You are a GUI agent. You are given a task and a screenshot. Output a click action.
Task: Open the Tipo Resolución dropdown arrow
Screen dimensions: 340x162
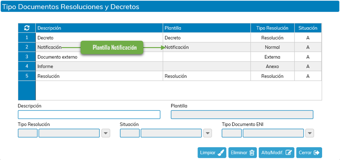pyautogui.click(x=106, y=133)
